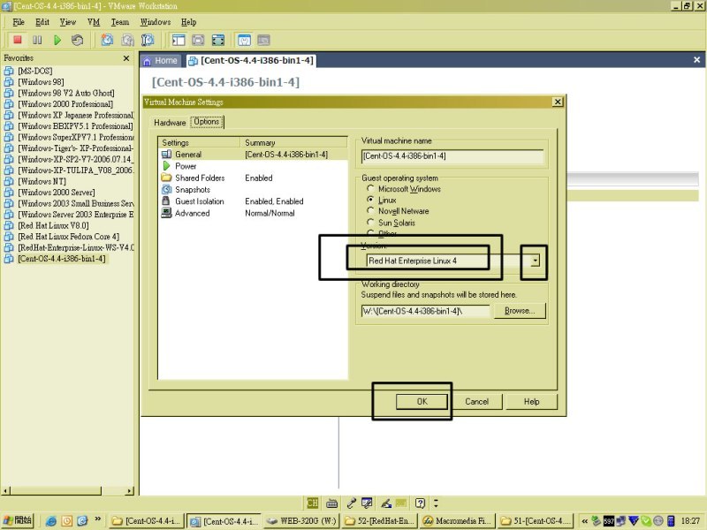Open the File menu
Screen dimensions: 707x530
[19, 22]
